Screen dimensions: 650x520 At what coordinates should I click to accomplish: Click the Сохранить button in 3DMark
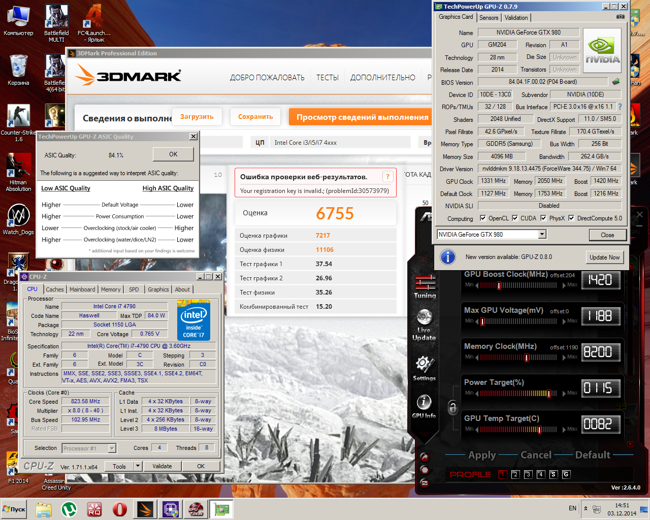(x=255, y=117)
